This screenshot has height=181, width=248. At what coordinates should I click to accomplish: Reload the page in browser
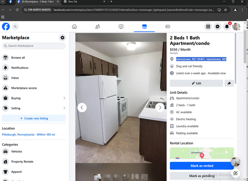pyautogui.click(x=17, y=10)
